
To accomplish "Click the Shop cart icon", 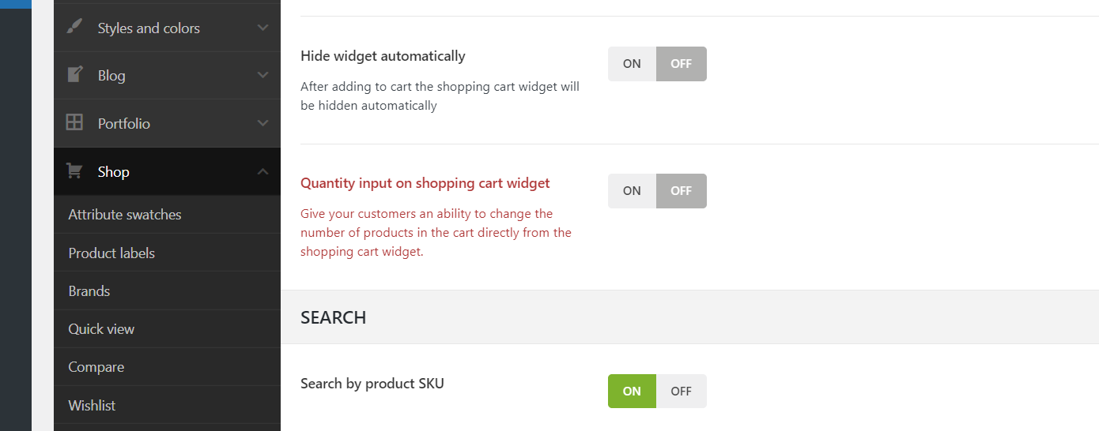I will [x=75, y=171].
